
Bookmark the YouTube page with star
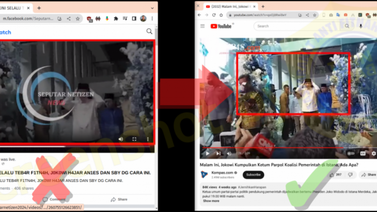click(x=314, y=15)
